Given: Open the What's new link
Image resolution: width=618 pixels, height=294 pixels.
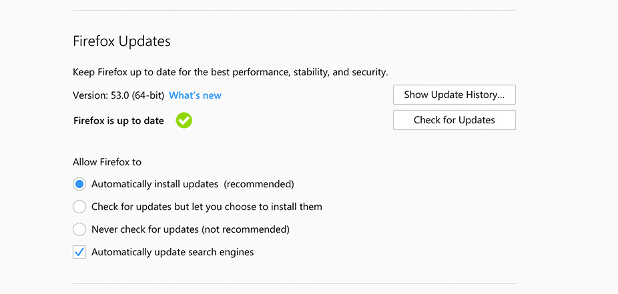Looking at the screenshot, I should [195, 95].
